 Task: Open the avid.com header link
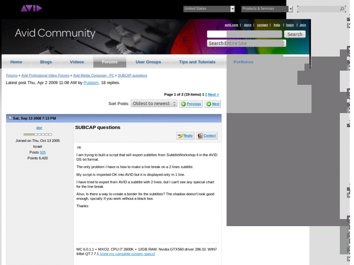click(x=231, y=25)
